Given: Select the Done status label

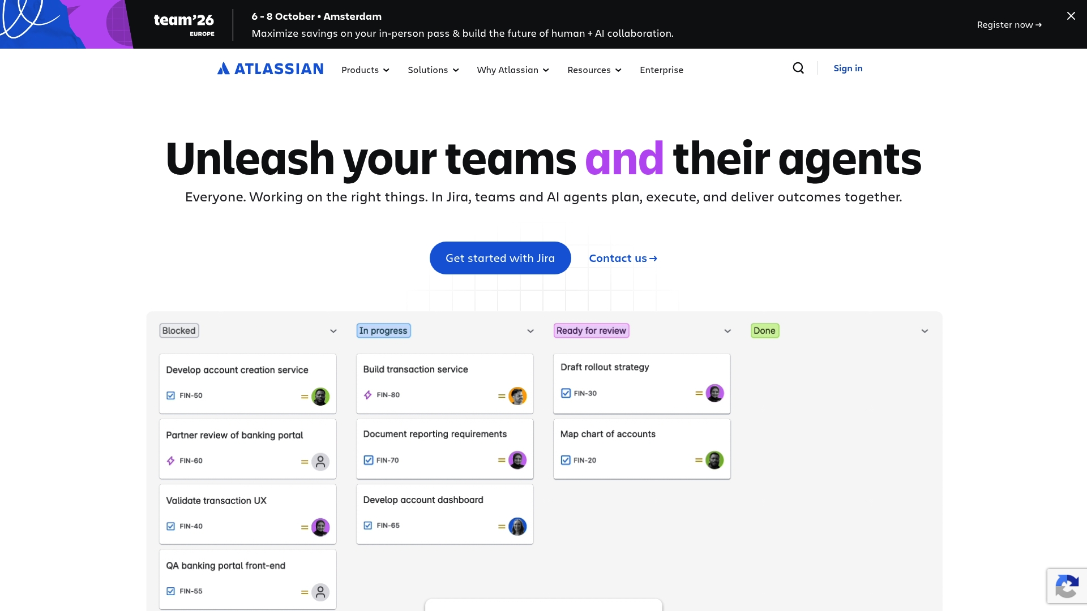Looking at the screenshot, I should pyautogui.click(x=764, y=330).
